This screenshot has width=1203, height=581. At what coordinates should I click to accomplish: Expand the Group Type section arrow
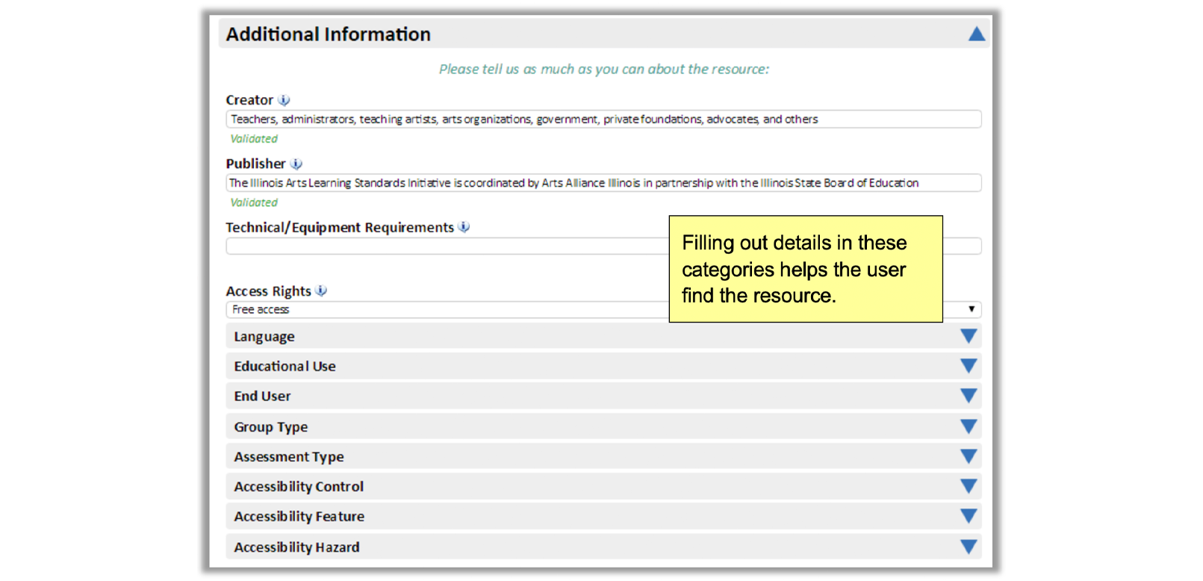[x=969, y=427]
